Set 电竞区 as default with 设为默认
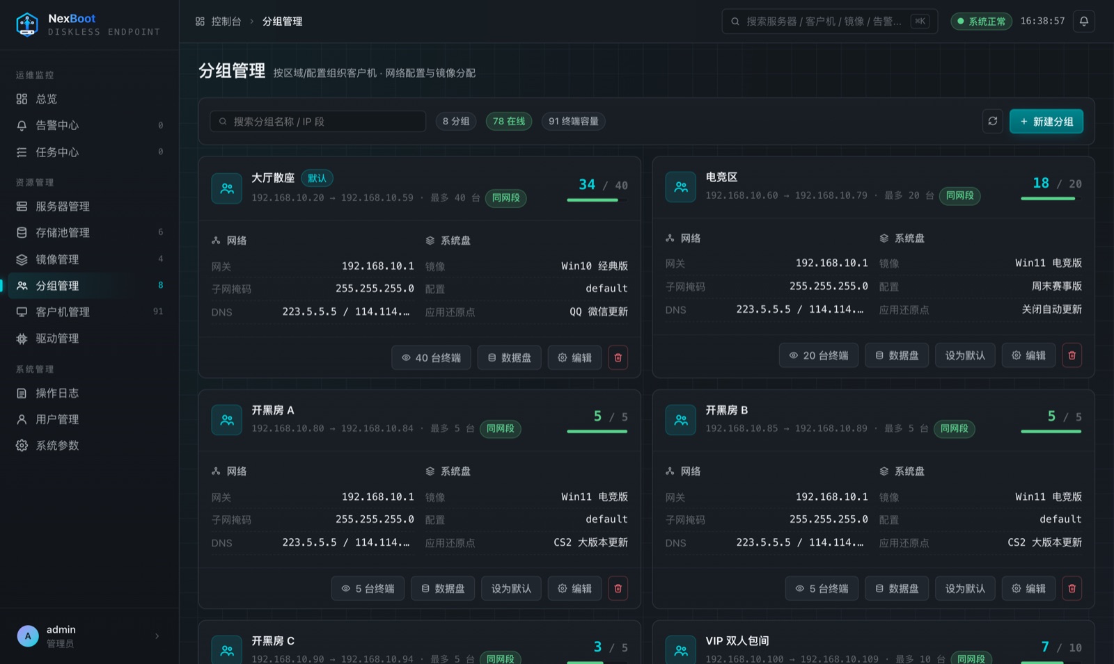Viewport: 1114px width, 664px height. click(965, 355)
